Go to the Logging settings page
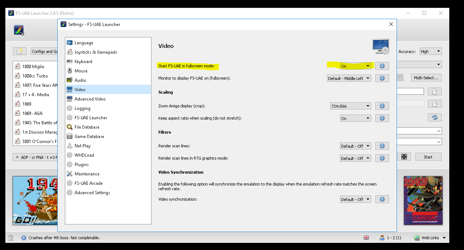 click(x=108, y=108)
